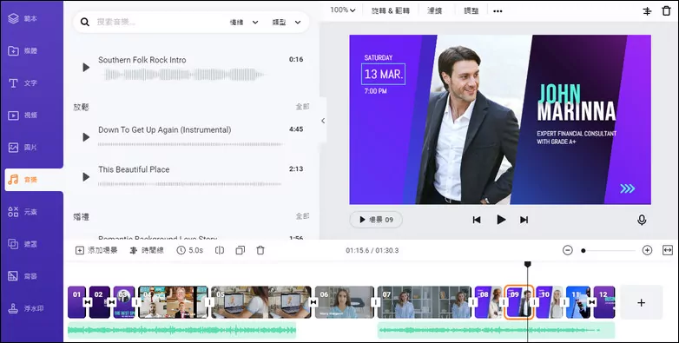
Task: Open the 元素 elements sidebar tab
Action: [31, 212]
